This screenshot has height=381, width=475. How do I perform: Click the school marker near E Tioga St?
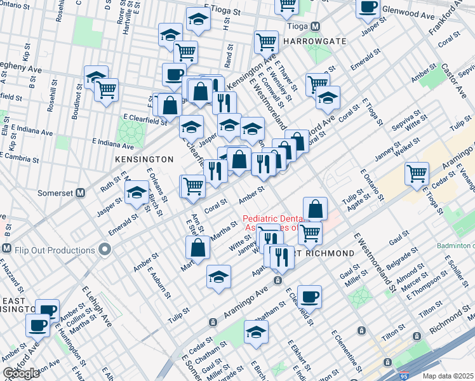198,19
